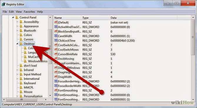
Task: Select the Mouse folder icon
Action: coord(21,92)
